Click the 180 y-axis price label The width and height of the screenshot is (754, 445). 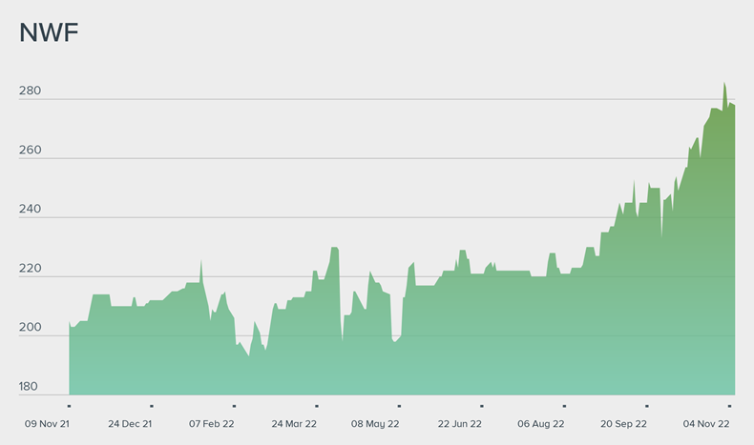30,387
